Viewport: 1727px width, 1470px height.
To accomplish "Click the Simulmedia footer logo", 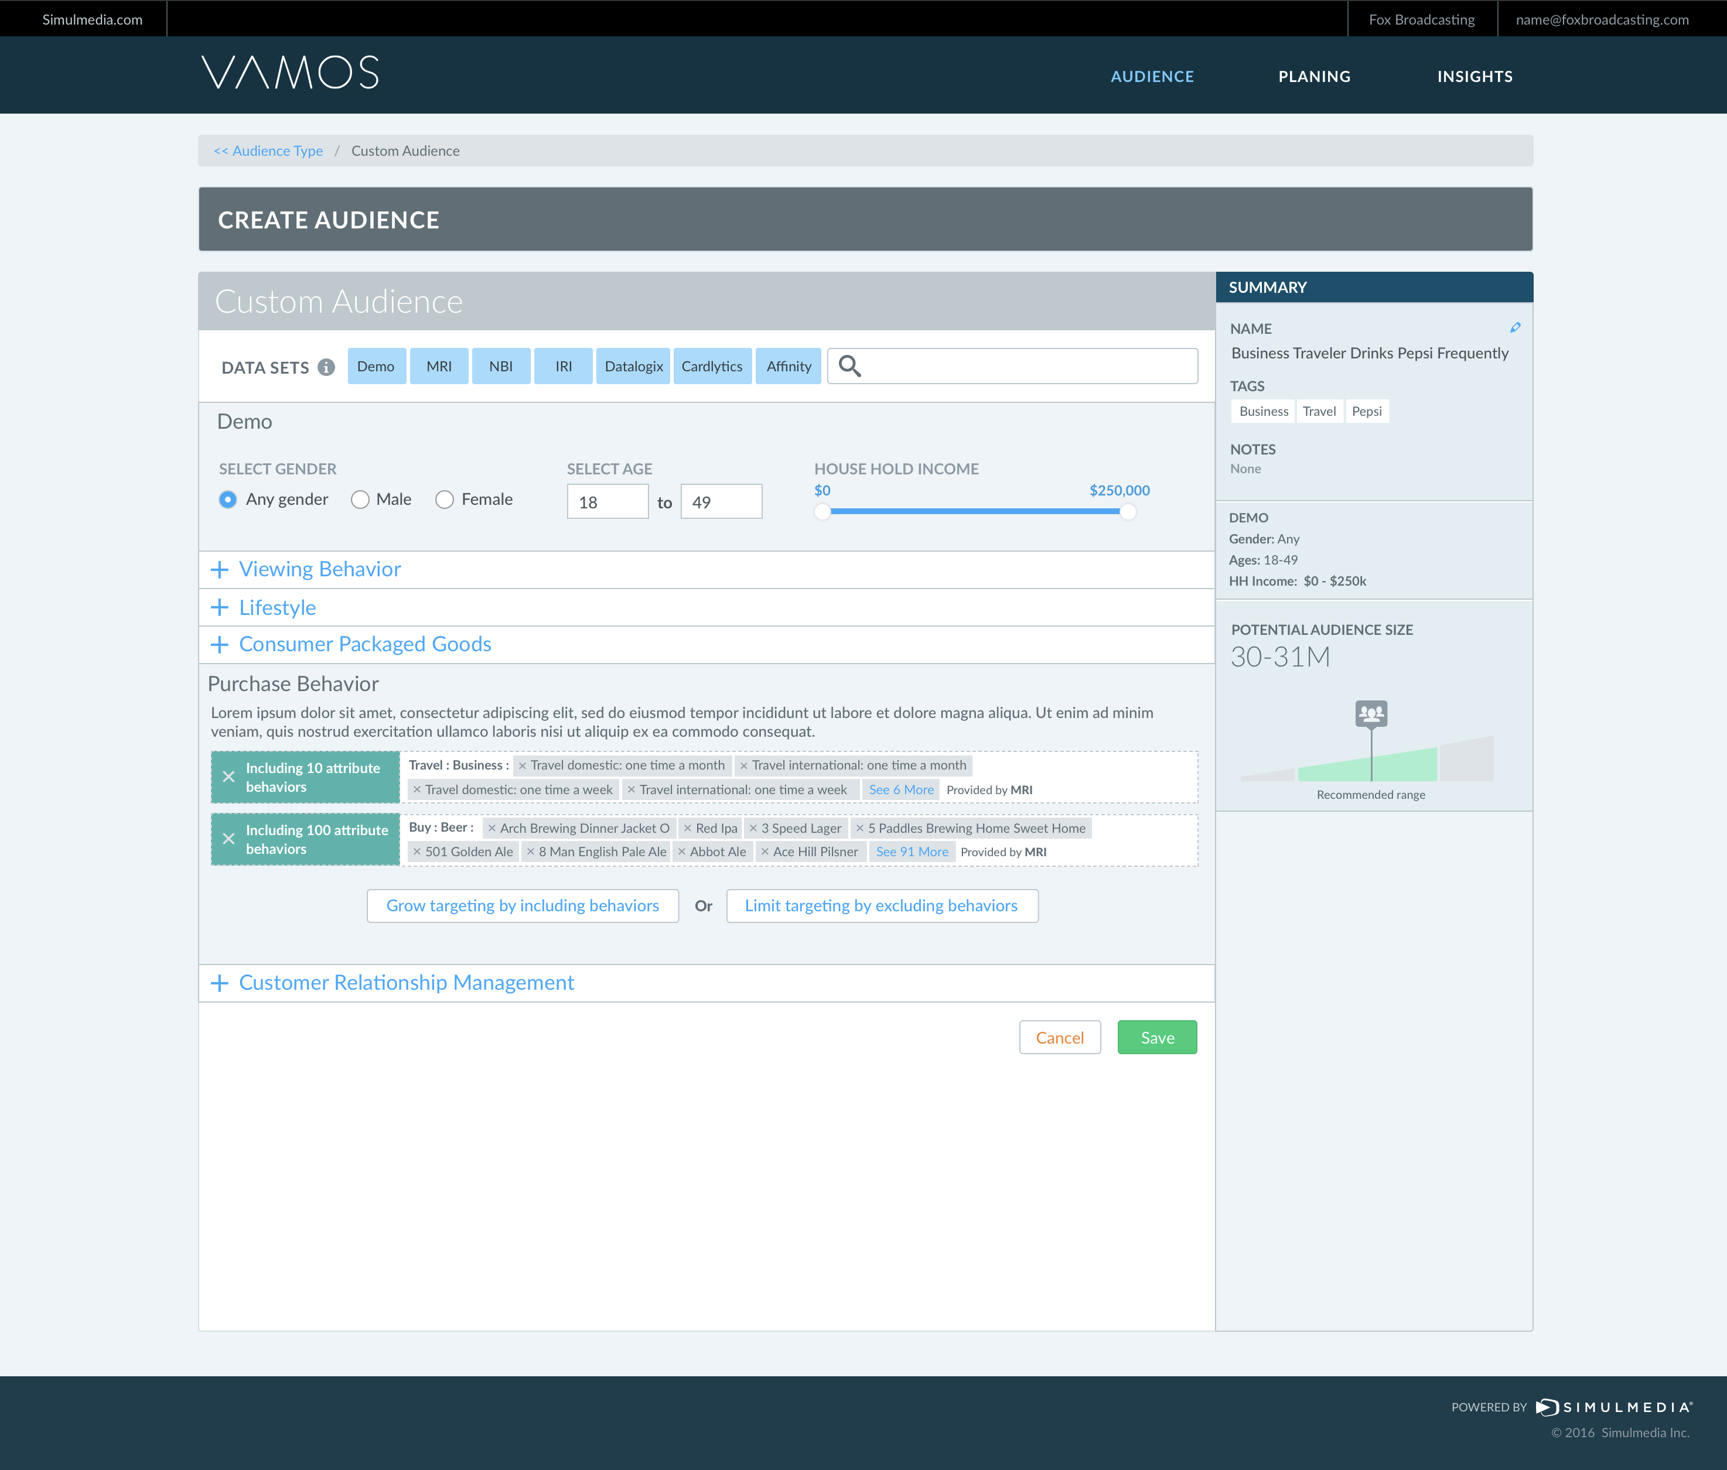I will (x=1614, y=1407).
